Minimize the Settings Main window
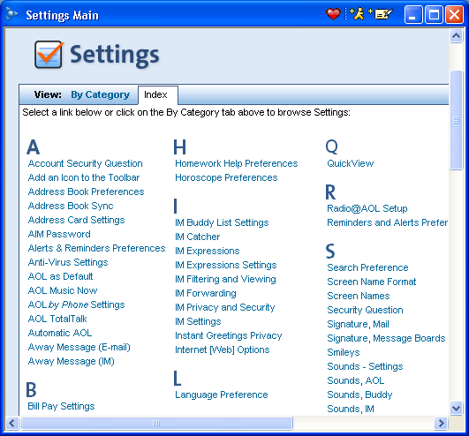This screenshot has height=436, width=469. click(x=413, y=14)
